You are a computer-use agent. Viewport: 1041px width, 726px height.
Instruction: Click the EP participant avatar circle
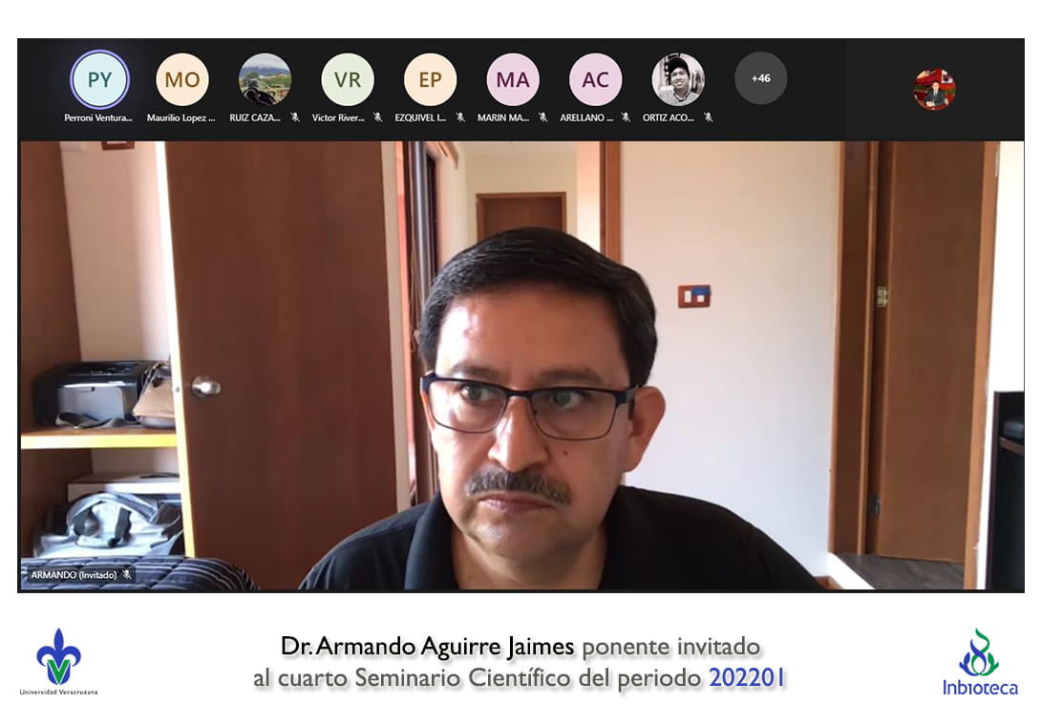[x=430, y=80]
